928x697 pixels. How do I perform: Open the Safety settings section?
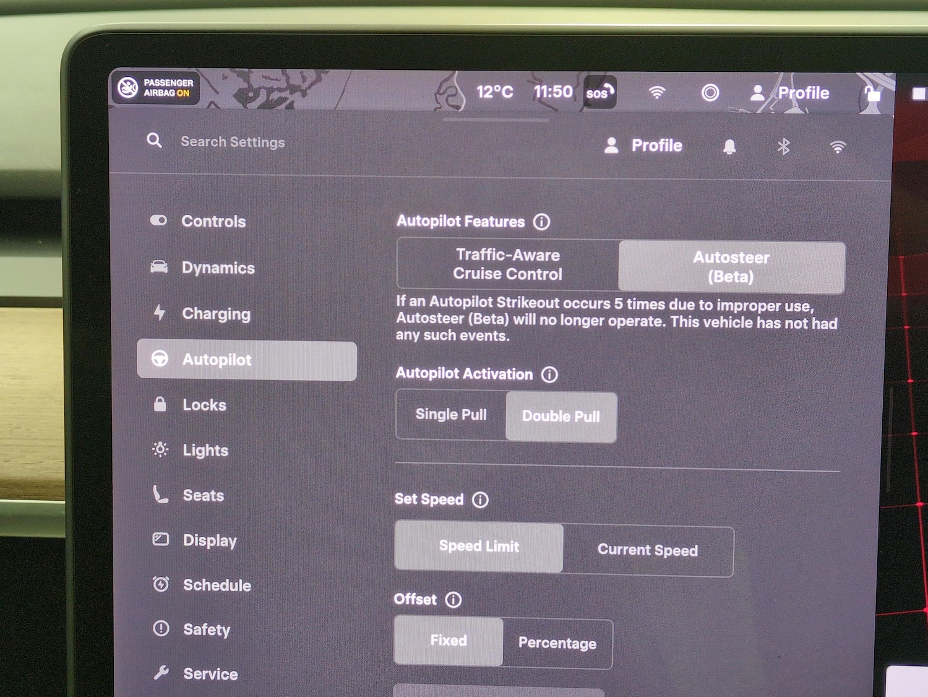coord(206,630)
